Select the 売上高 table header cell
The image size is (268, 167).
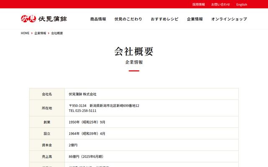47,157
